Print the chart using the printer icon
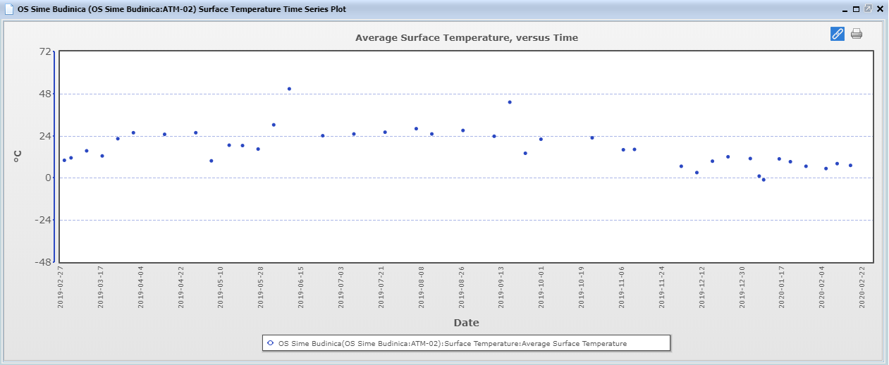 pyautogui.click(x=857, y=33)
